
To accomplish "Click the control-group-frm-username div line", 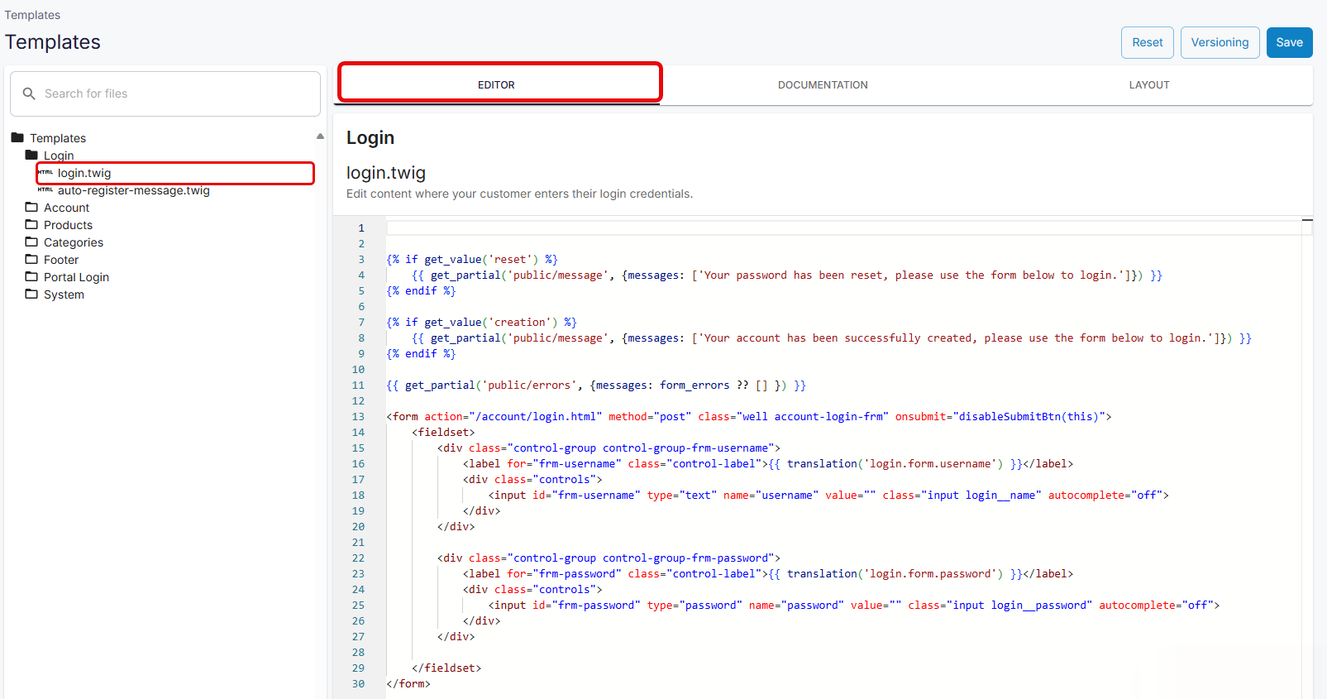I will 609,448.
